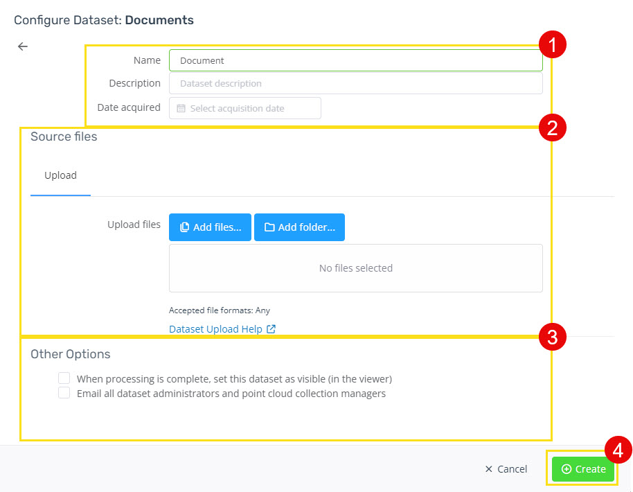Screen dimensions: 633x492
Task: Click the back arrow to return
Action: pos(22,46)
